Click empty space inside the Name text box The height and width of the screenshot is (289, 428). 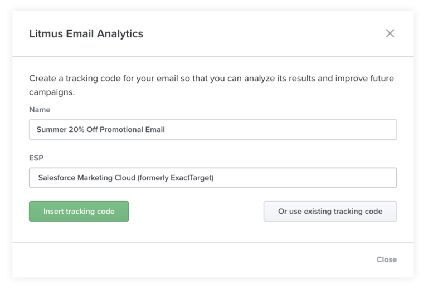(281, 130)
